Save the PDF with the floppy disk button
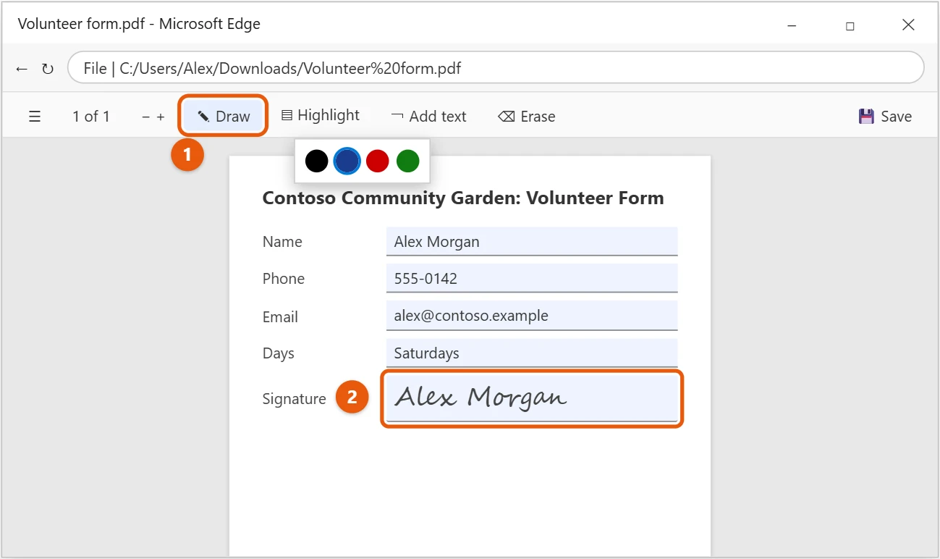 pos(885,117)
